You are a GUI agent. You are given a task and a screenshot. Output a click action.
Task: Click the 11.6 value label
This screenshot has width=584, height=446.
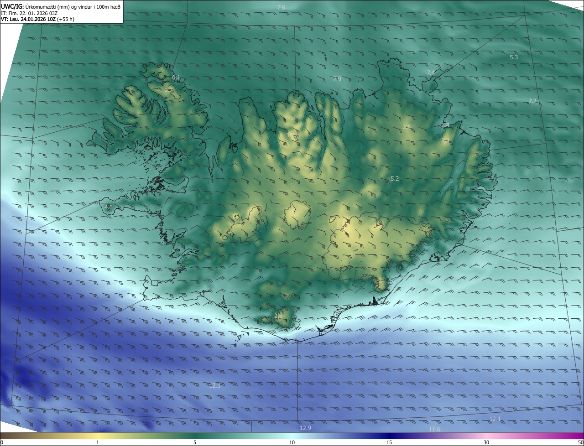(x=435, y=430)
